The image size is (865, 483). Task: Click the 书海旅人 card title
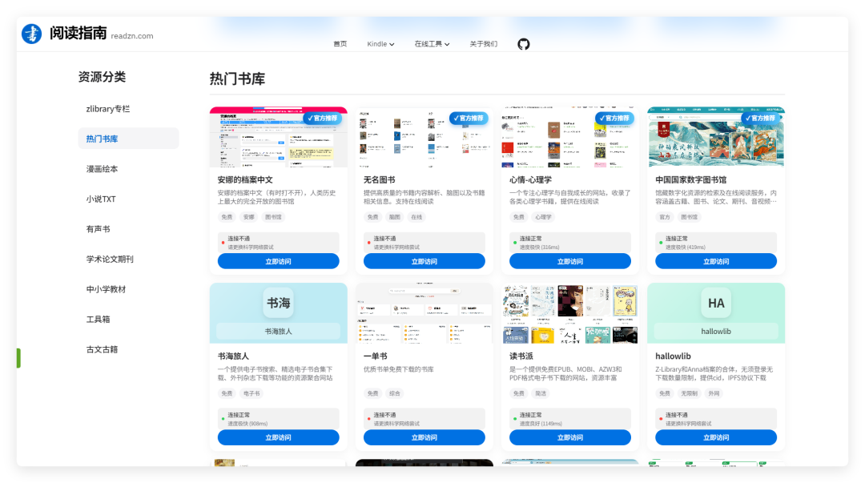point(233,356)
